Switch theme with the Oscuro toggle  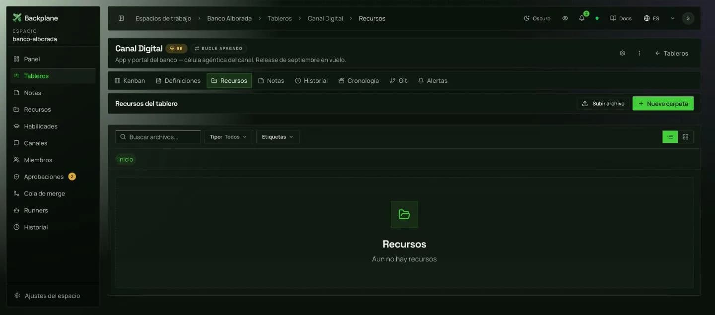[x=537, y=18]
